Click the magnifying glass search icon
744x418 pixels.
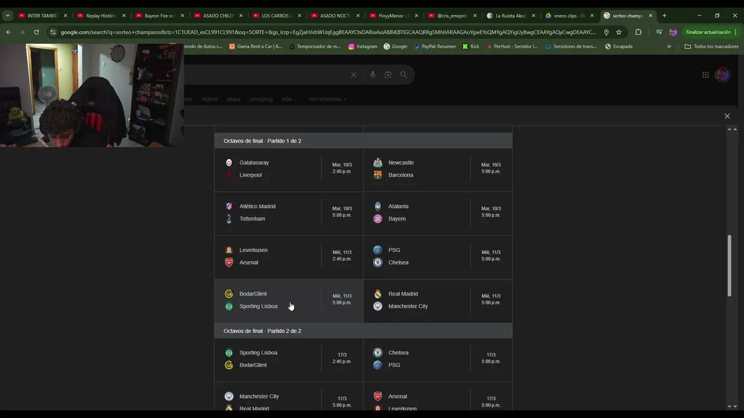[x=403, y=75]
